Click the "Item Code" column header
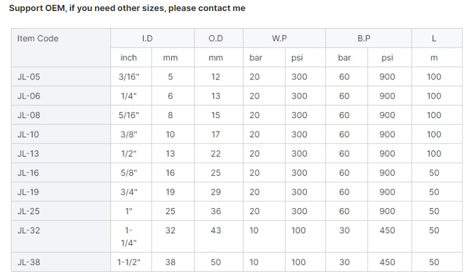Viewport: 473px width, 276px height. pyautogui.click(x=38, y=39)
